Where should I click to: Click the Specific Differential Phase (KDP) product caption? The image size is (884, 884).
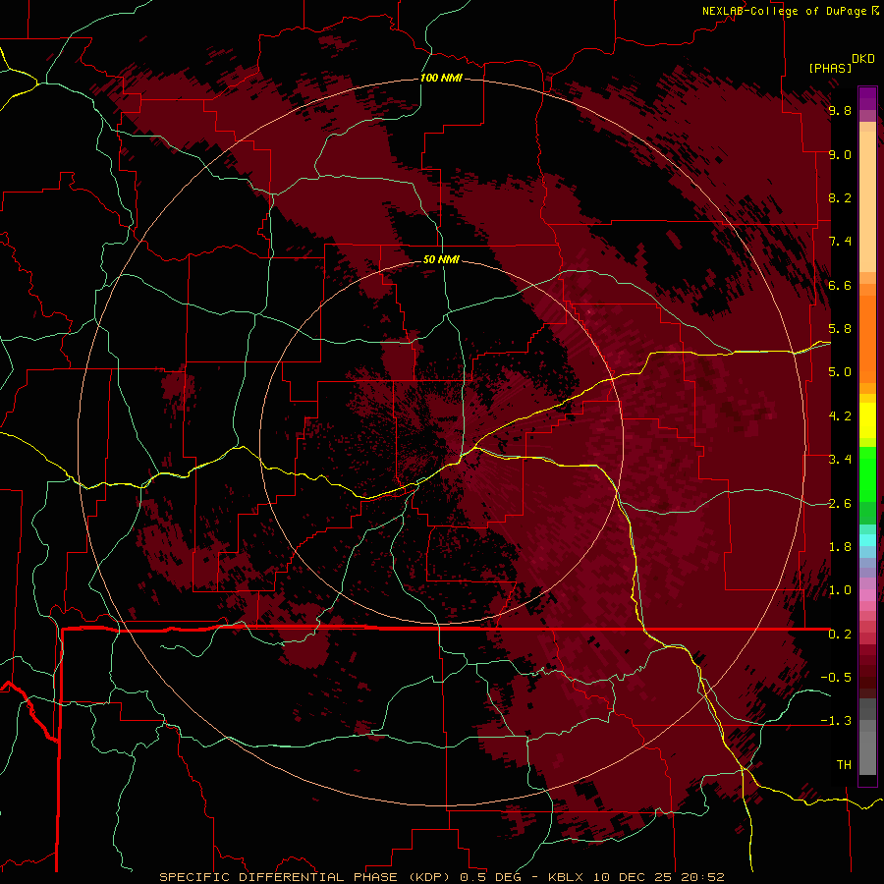click(x=441, y=877)
